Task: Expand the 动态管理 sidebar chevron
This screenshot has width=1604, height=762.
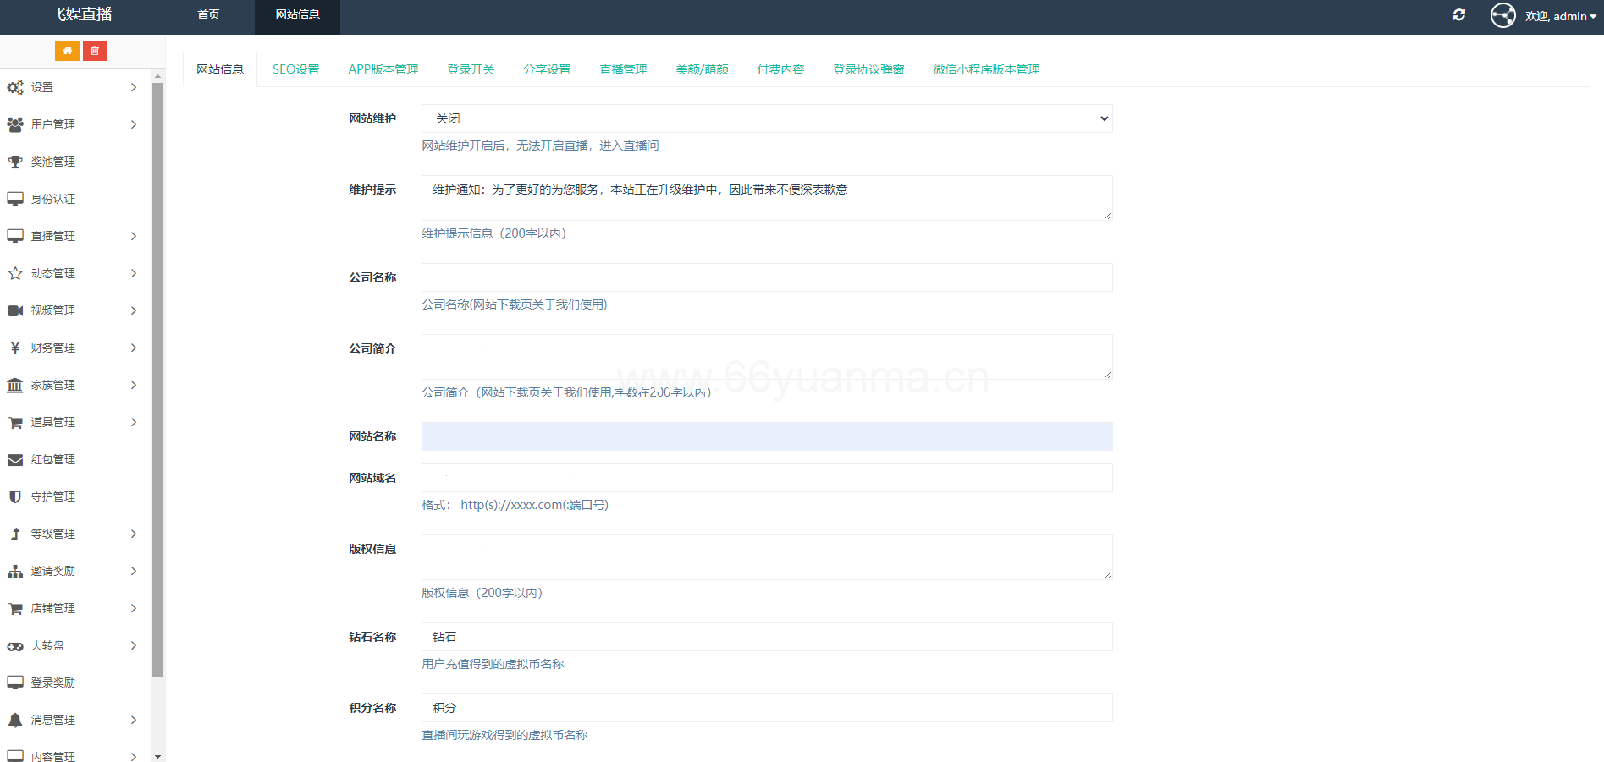Action: coord(134,273)
